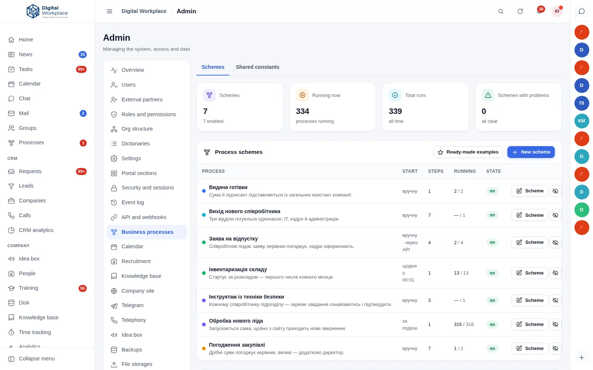Screen dimensions: 593x370
Task: Open Tasks in sidebar
Action: point(47,69)
